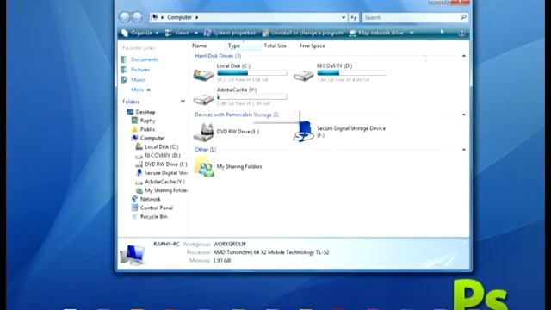Click Local Disk (C:) usage bar
This screenshot has height=310, width=551.
tap(252, 72)
